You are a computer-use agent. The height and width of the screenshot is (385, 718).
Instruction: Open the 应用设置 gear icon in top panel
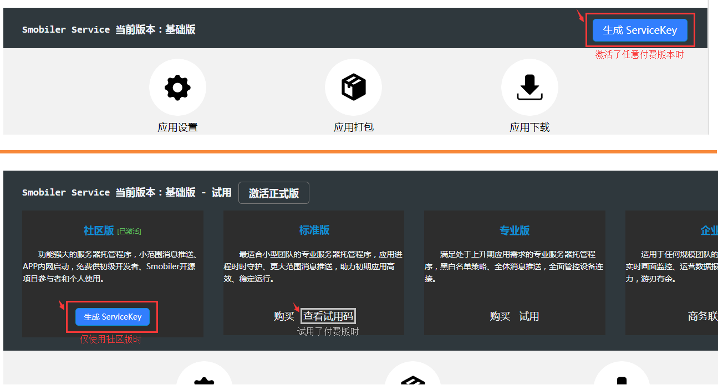pyautogui.click(x=177, y=88)
